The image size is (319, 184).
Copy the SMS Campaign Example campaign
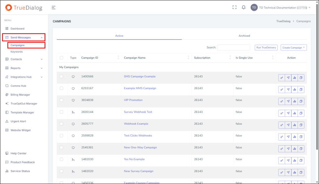[x=301, y=78]
